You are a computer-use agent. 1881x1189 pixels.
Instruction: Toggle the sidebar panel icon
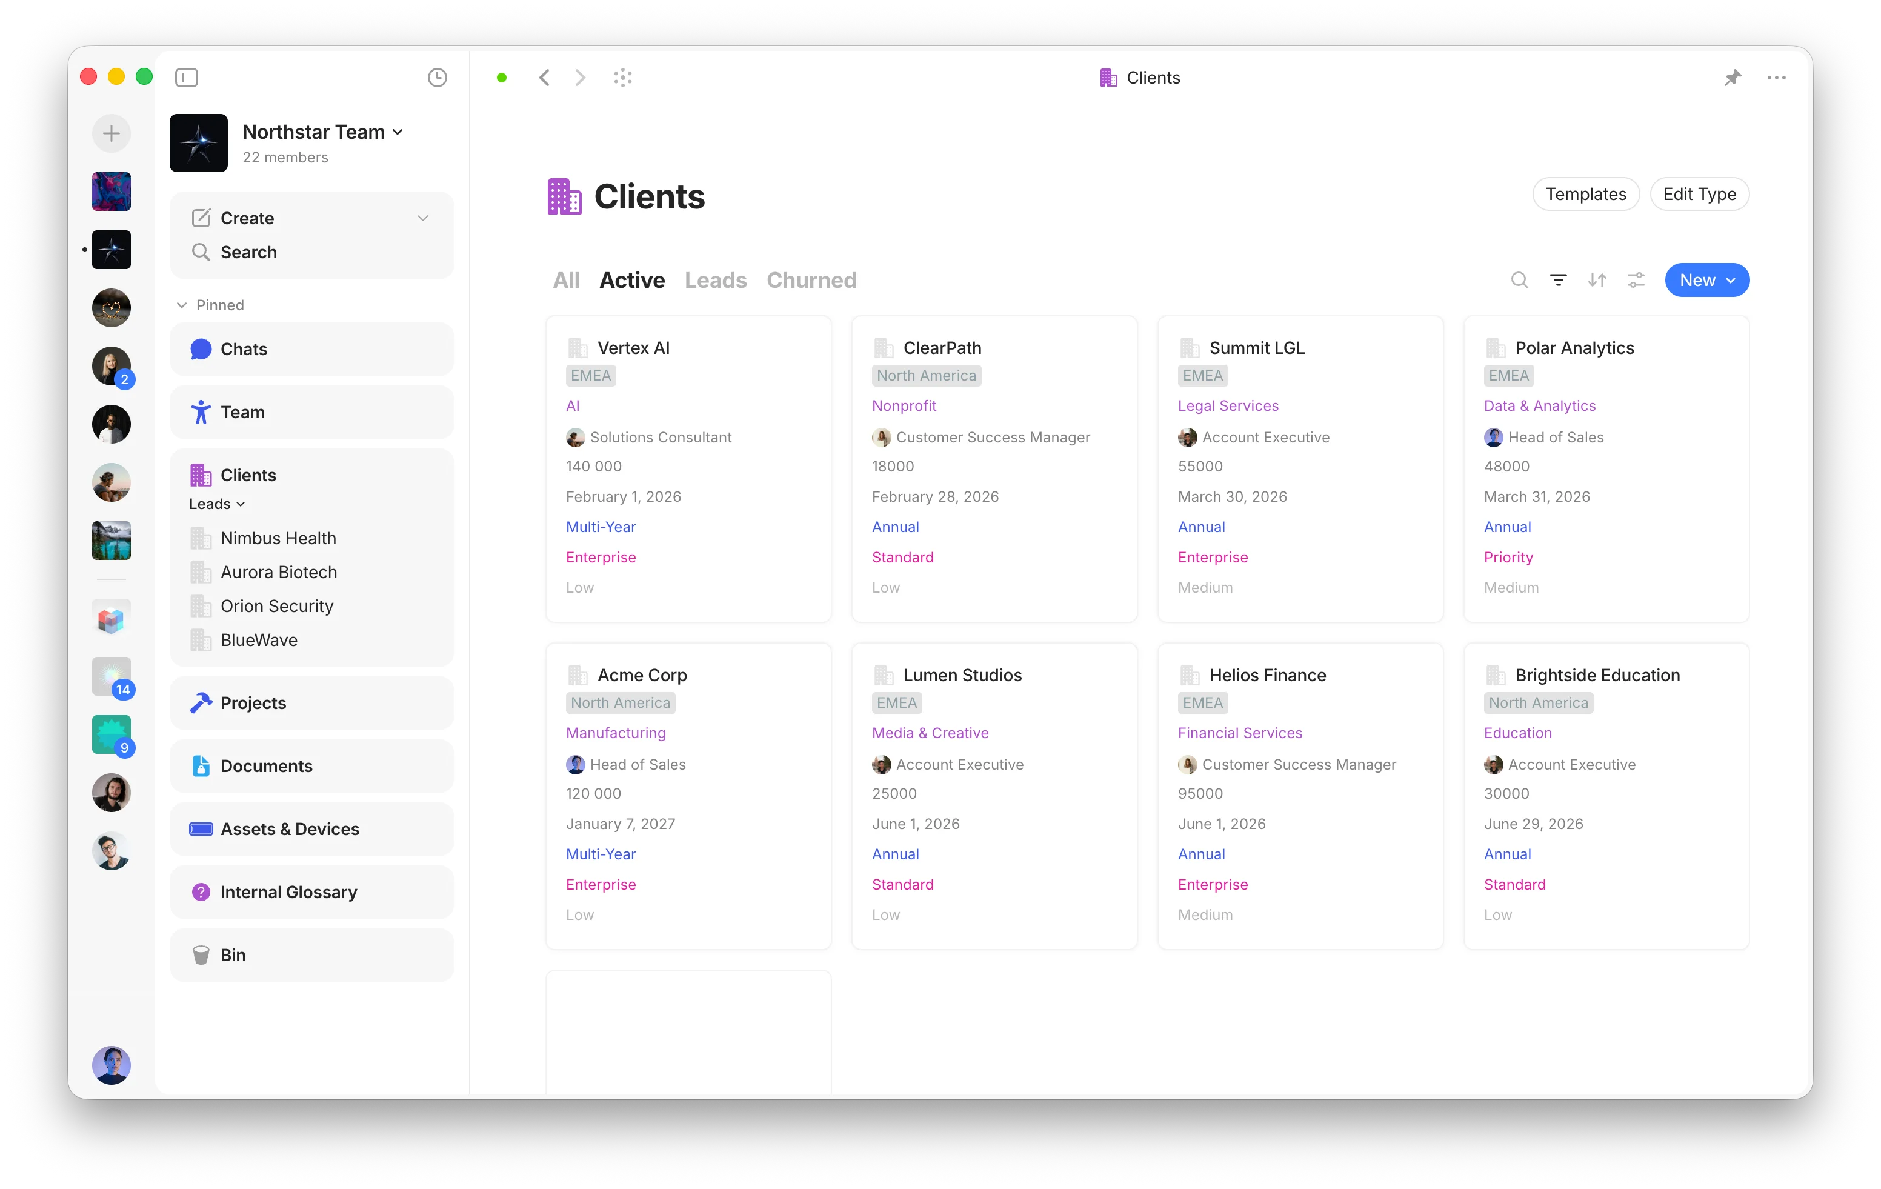(187, 78)
